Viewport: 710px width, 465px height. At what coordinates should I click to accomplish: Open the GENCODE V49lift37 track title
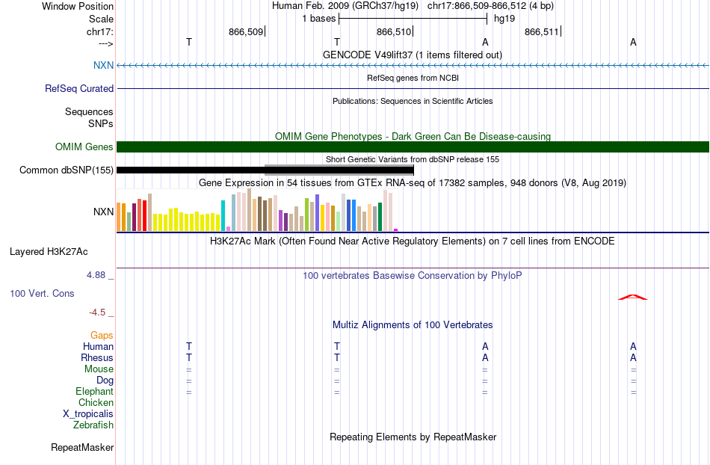[x=413, y=55]
